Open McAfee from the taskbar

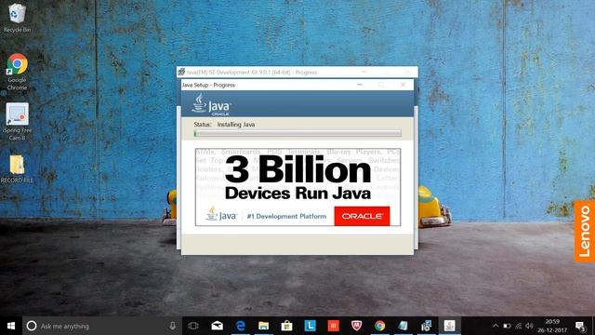pyautogui.click(x=356, y=326)
